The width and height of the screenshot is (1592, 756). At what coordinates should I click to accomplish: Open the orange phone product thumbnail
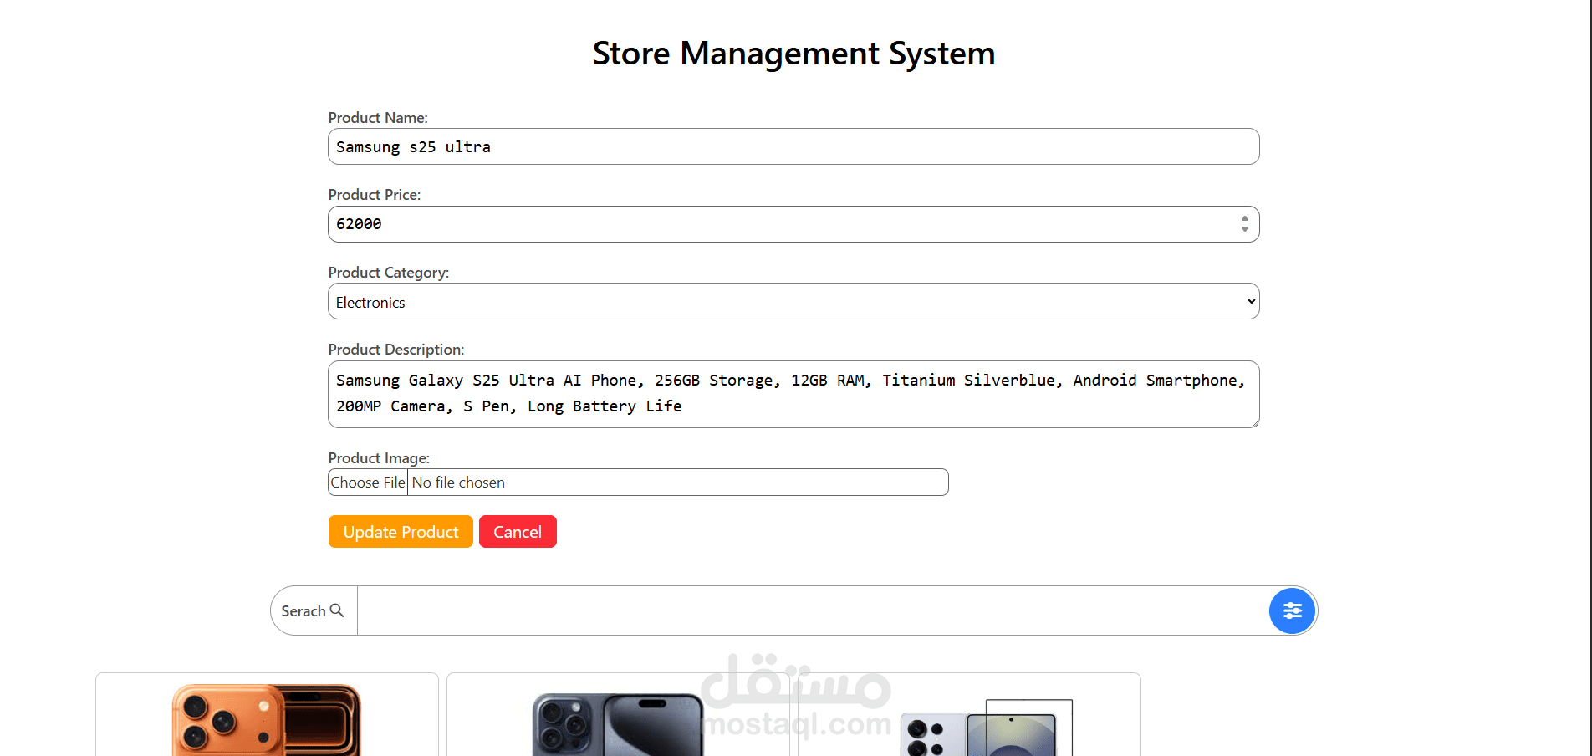[x=267, y=720]
